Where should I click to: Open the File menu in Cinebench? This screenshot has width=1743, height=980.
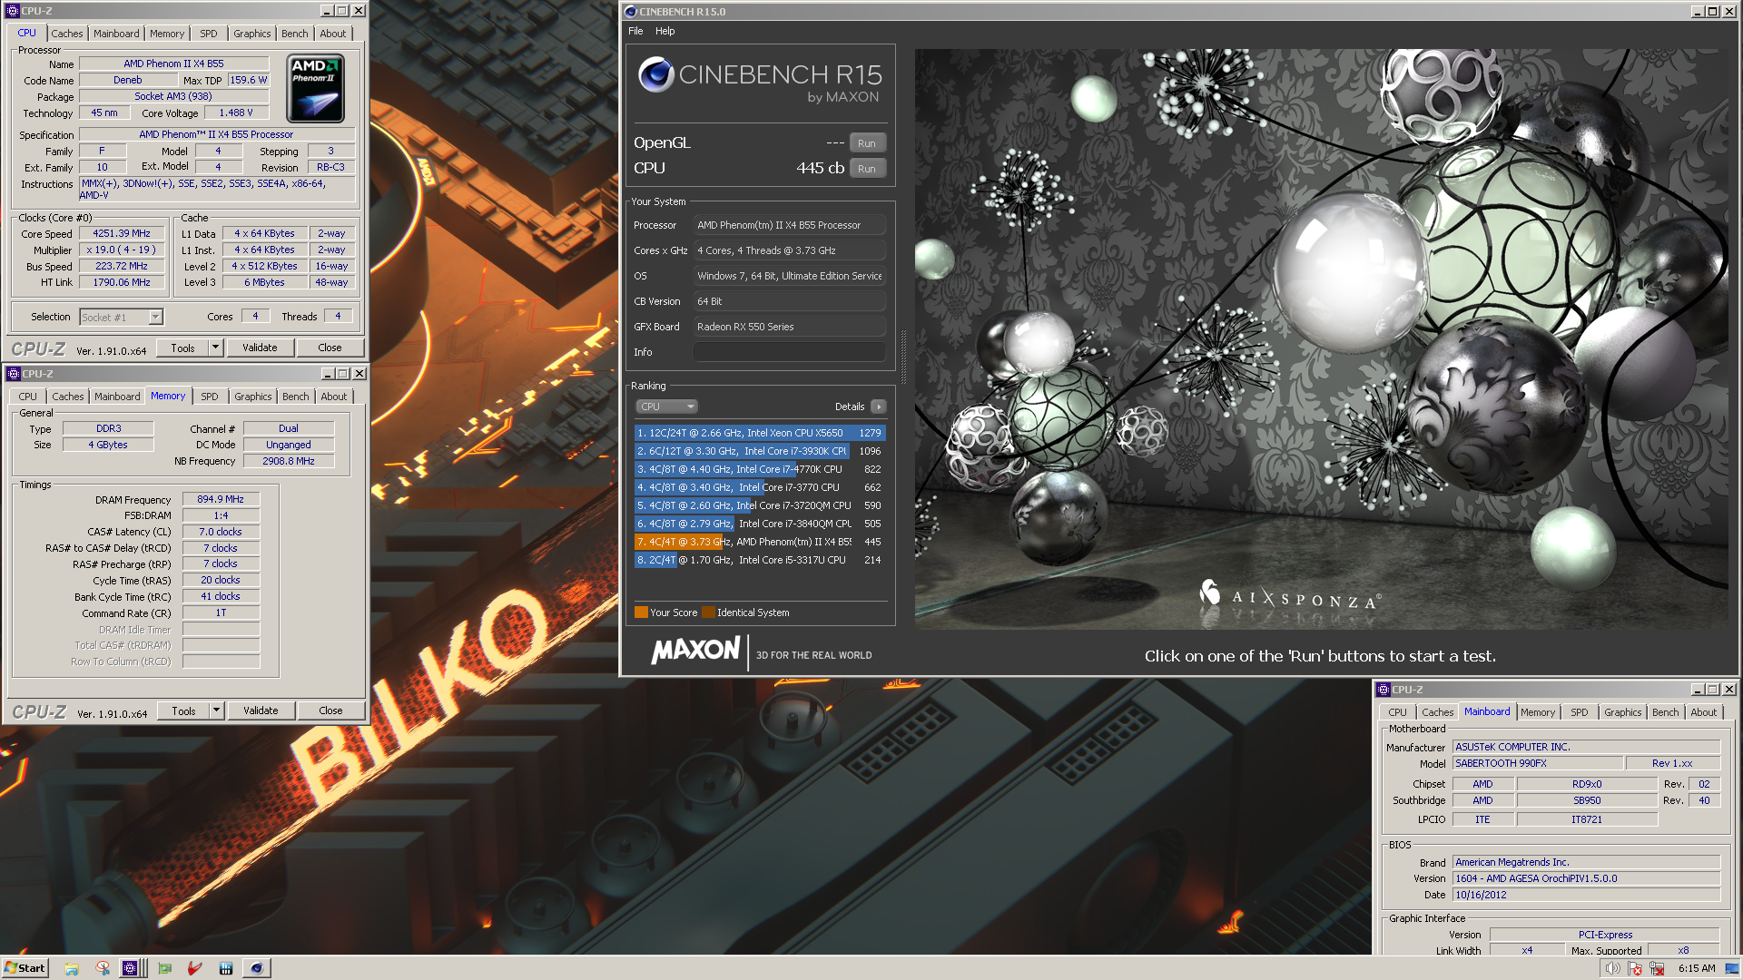click(635, 31)
